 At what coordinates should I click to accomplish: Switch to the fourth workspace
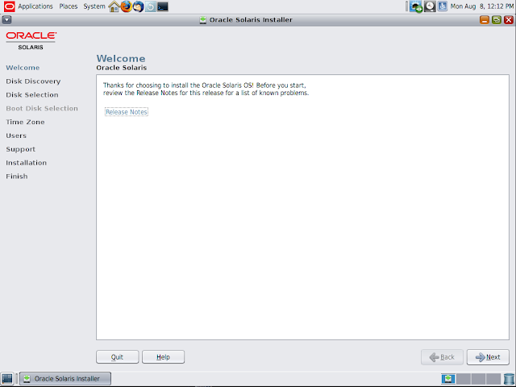(x=493, y=379)
